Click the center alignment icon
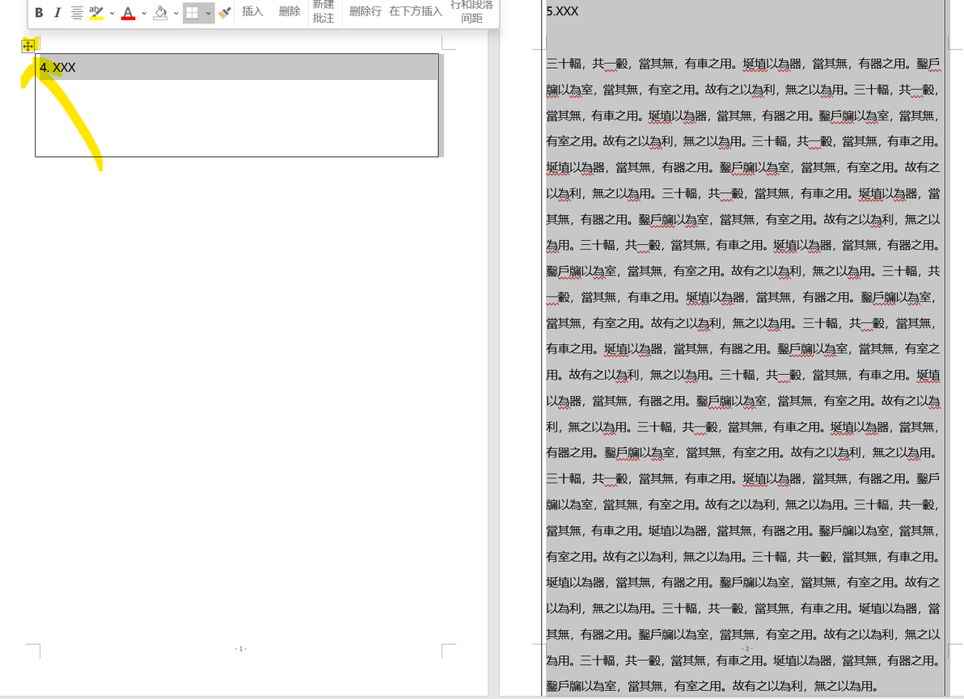Viewport: 964px width, 699px height. (x=76, y=12)
